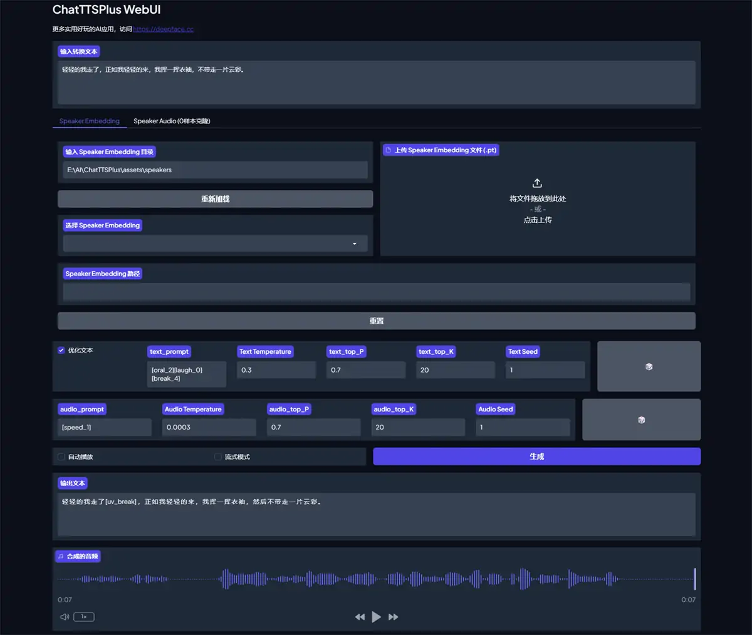This screenshot has height=635, width=752.
Task: Mute audio with the speaker icon
Action: (x=65, y=617)
